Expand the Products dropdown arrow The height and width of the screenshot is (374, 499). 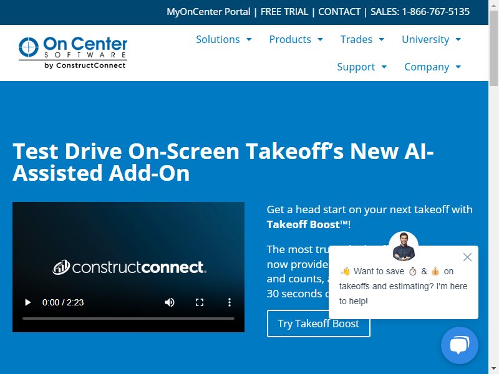(320, 39)
